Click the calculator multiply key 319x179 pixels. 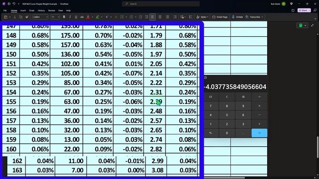click(259, 106)
